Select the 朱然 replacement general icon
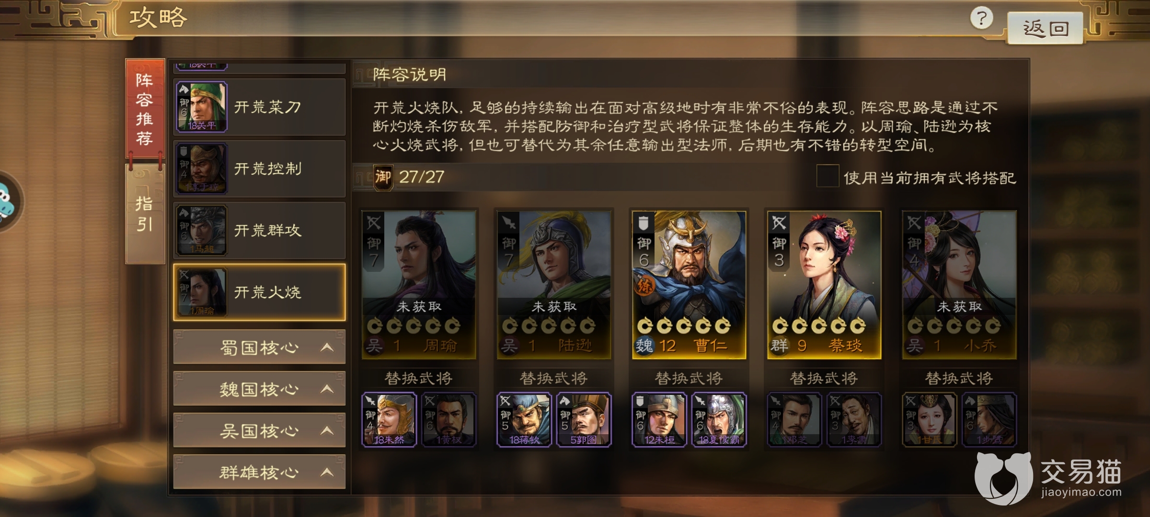 [x=389, y=420]
